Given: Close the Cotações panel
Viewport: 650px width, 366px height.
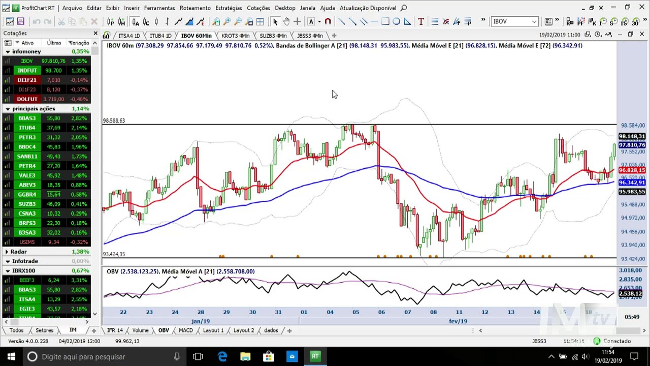Looking at the screenshot, I should (95, 34).
